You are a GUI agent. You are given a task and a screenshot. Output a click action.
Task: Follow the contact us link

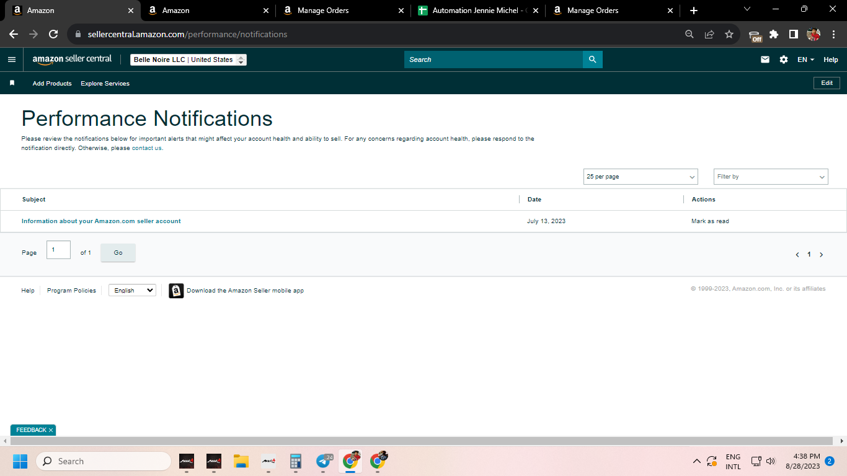point(147,148)
